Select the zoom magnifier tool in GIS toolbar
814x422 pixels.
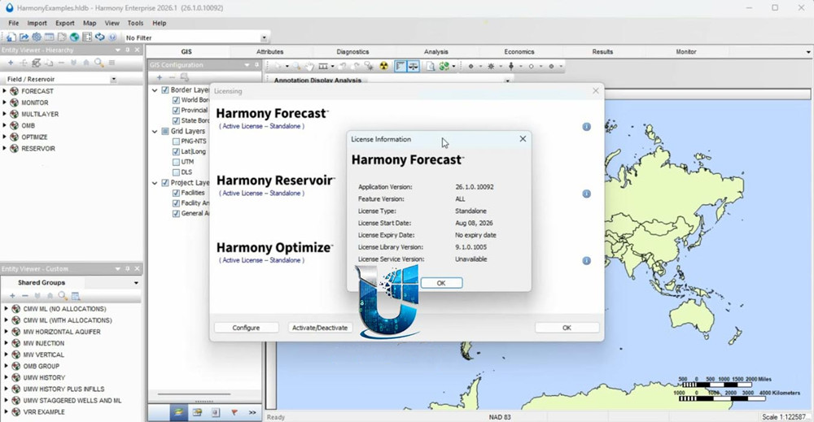coord(296,66)
